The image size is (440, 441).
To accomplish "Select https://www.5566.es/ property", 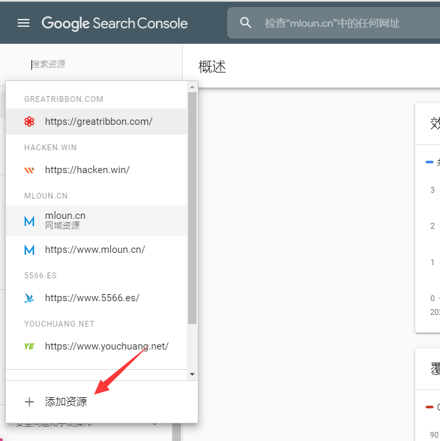I will click(x=97, y=298).
